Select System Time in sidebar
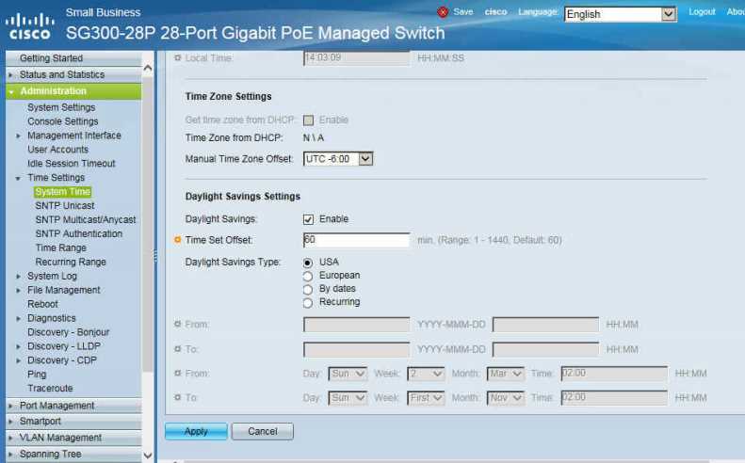 tap(63, 191)
